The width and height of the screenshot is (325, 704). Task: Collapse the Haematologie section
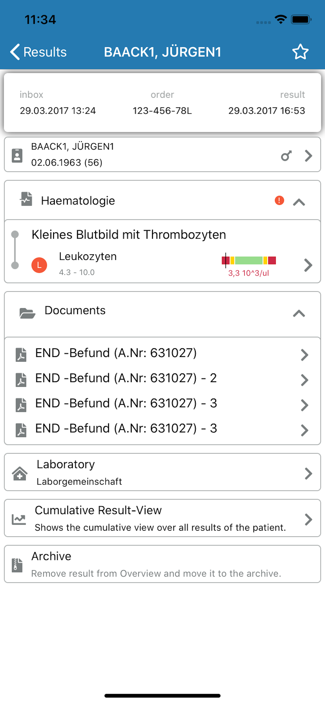coord(299,202)
